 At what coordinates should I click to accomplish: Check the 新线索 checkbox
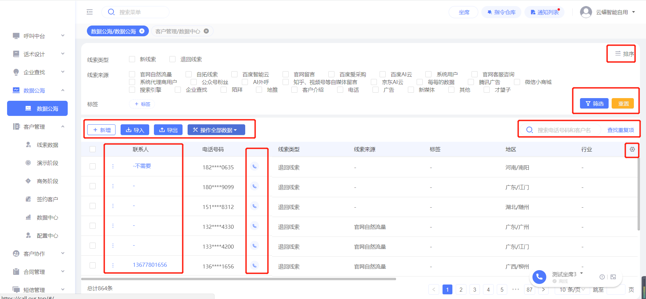pyautogui.click(x=132, y=59)
